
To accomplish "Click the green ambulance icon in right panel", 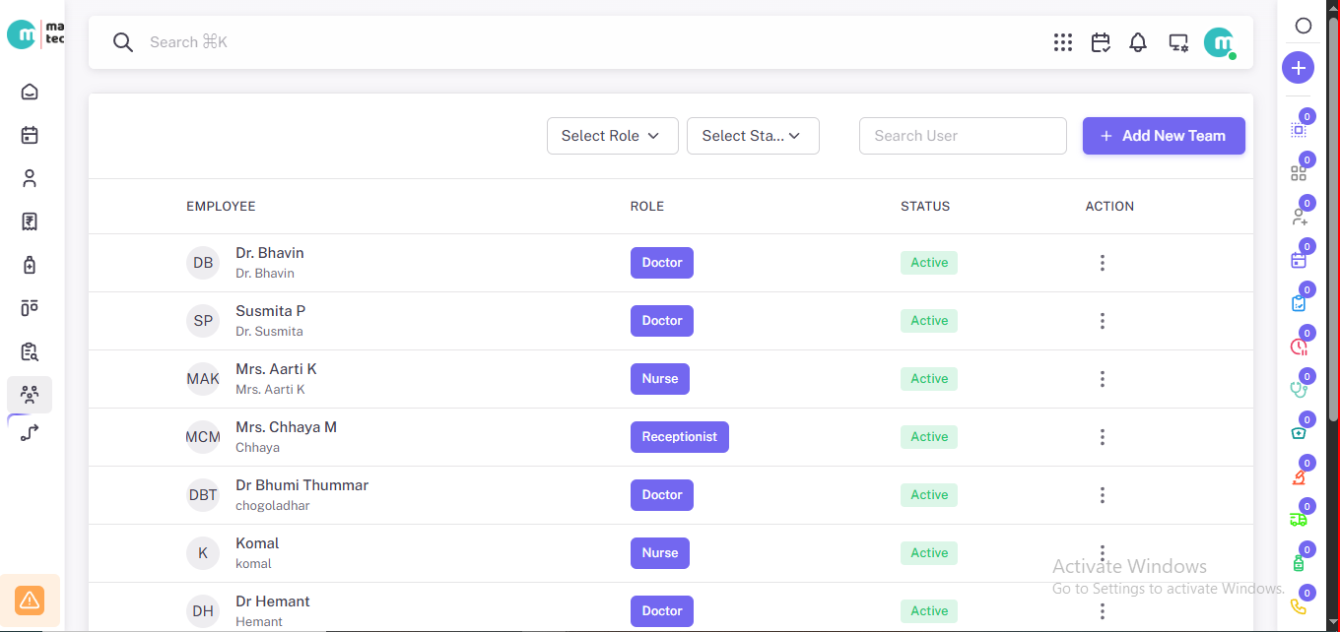I will point(1299,520).
